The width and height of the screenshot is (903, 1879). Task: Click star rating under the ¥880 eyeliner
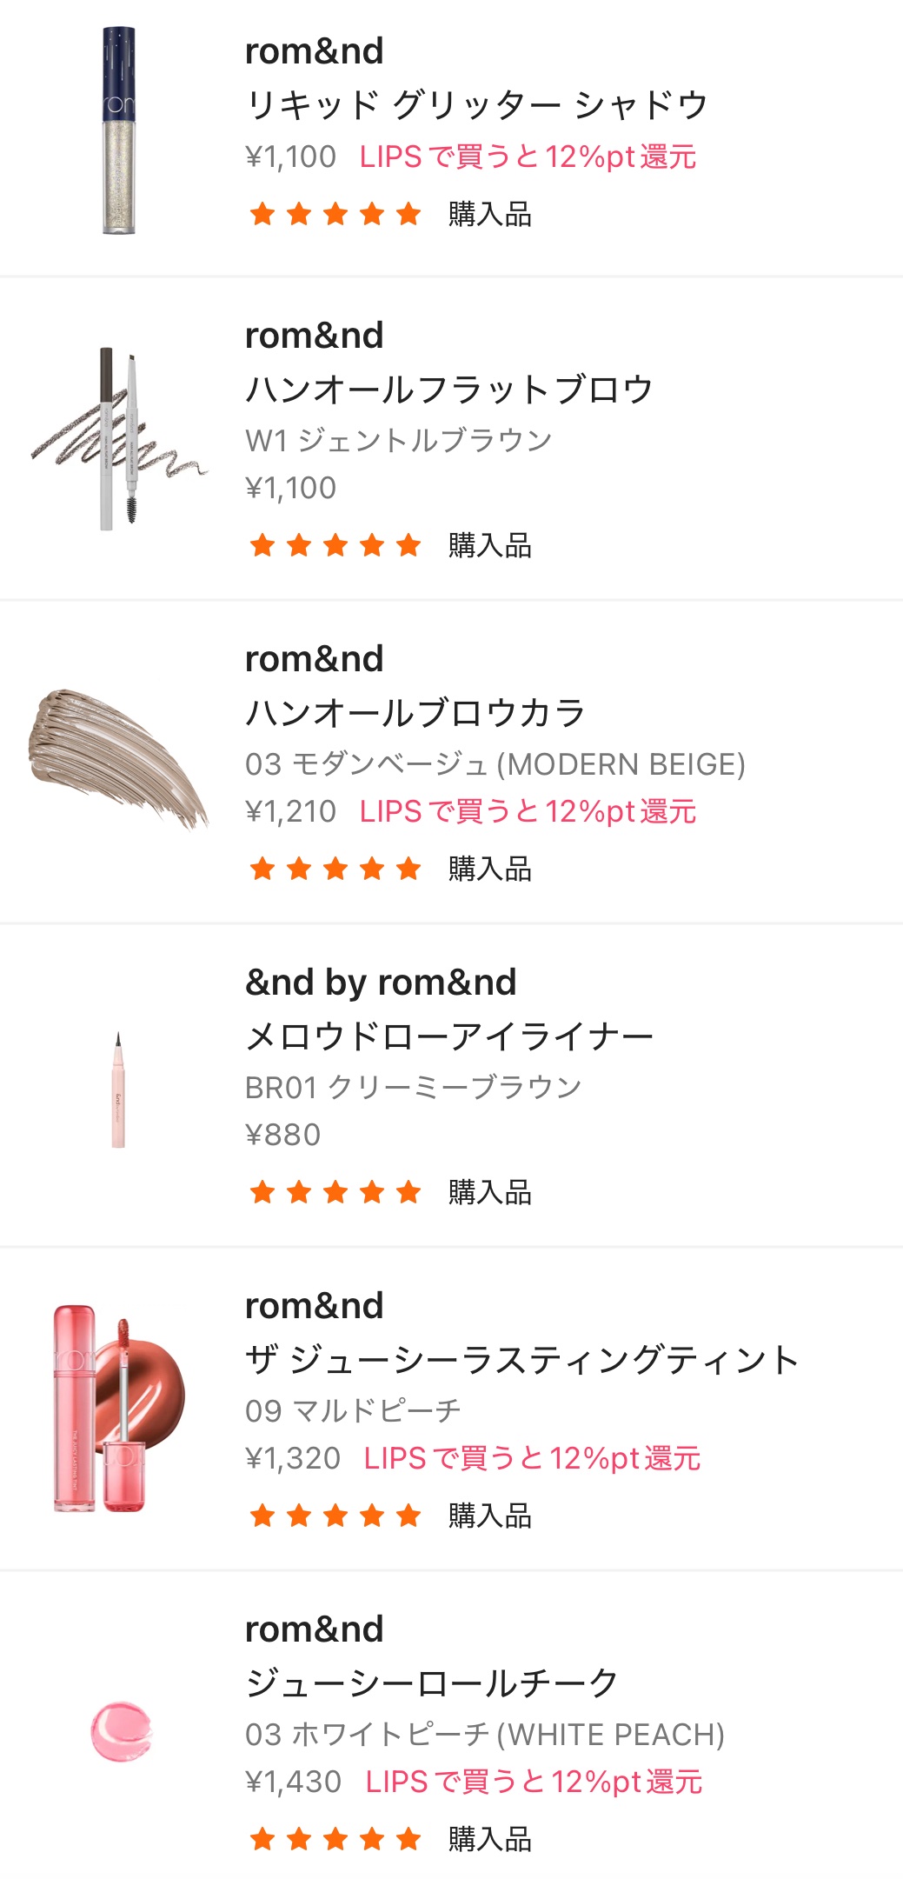click(x=335, y=1192)
